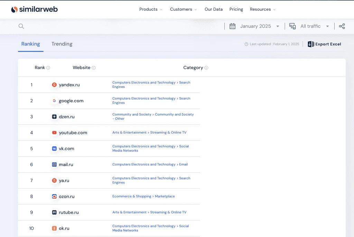Click the Category column header
The height and width of the screenshot is (237, 354).
pyautogui.click(x=193, y=68)
